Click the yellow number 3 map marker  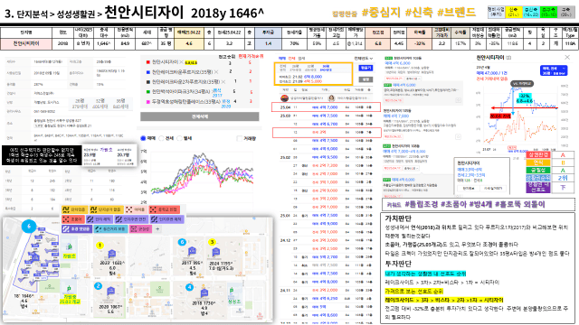(212, 242)
